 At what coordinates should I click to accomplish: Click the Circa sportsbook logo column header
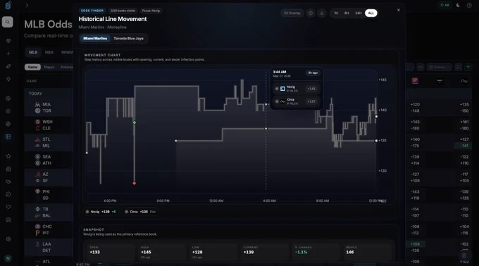(x=464, y=81)
